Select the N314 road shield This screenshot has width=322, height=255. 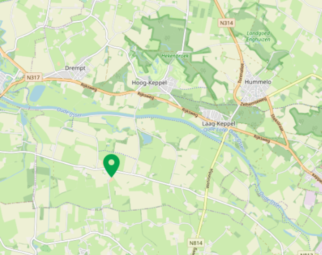[x=226, y=23]
